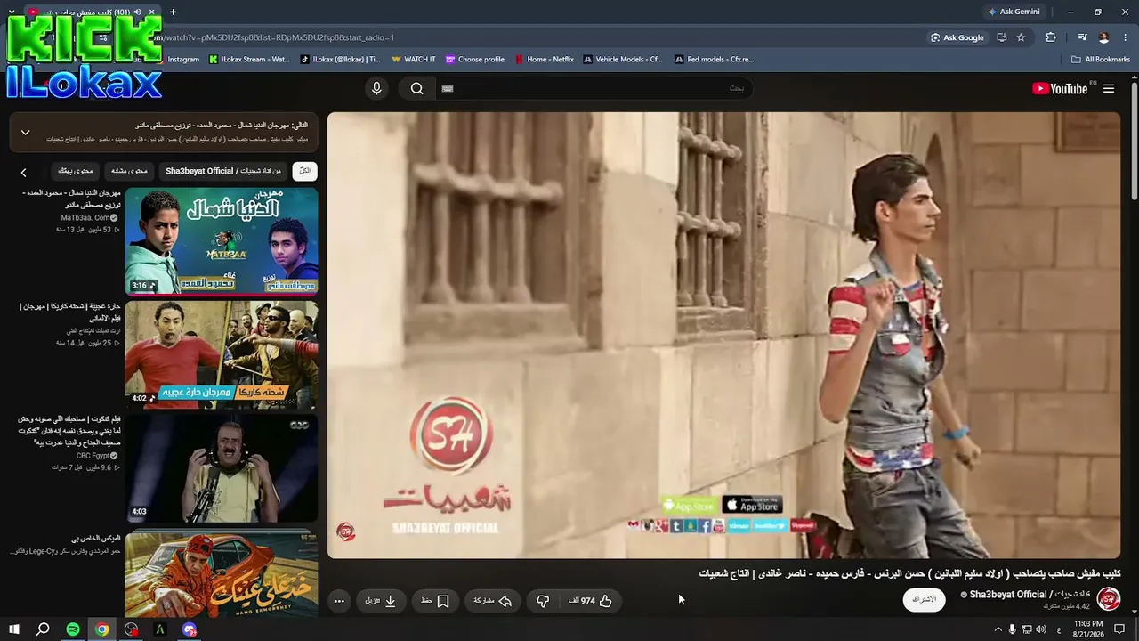Click the Ask Gemini button in title bar
1139x641 pixels.
(1014, 12)
